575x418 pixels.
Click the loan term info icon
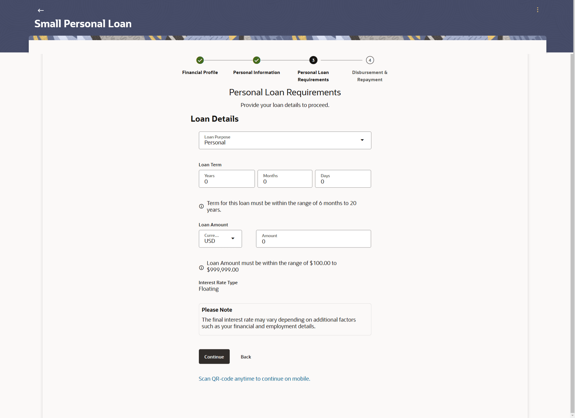tap(201, 206)
